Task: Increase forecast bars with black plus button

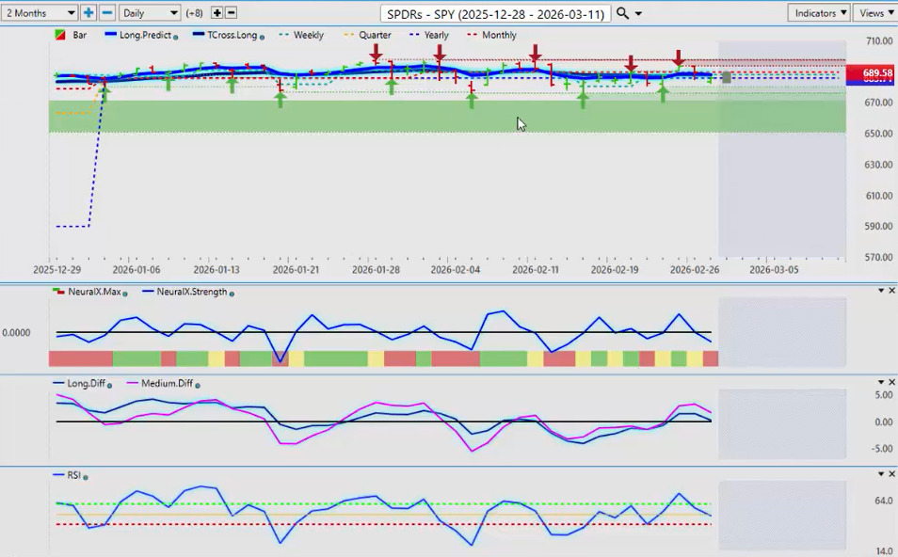Action: point(217,12)
